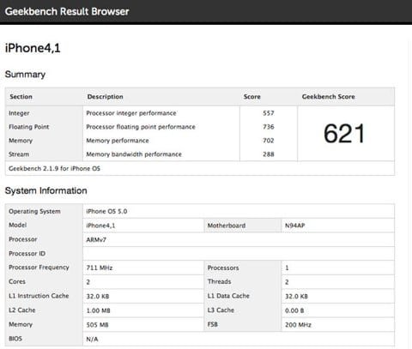Viewport: 412px width, 349px height.
Task: Click the Score column header
Action: pos(251,97)
